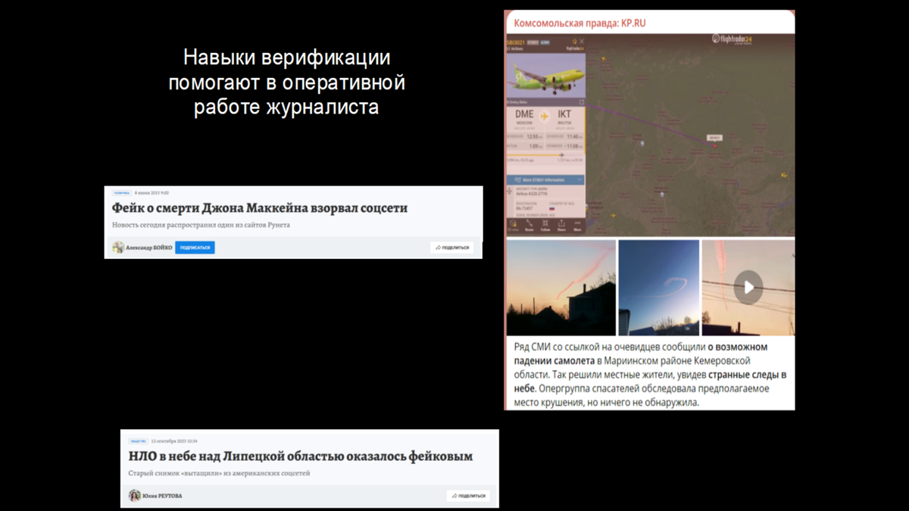Click the Russian flag under Country of Reg.
This screenshot has width=909, height=511.
tap(551, 209)
